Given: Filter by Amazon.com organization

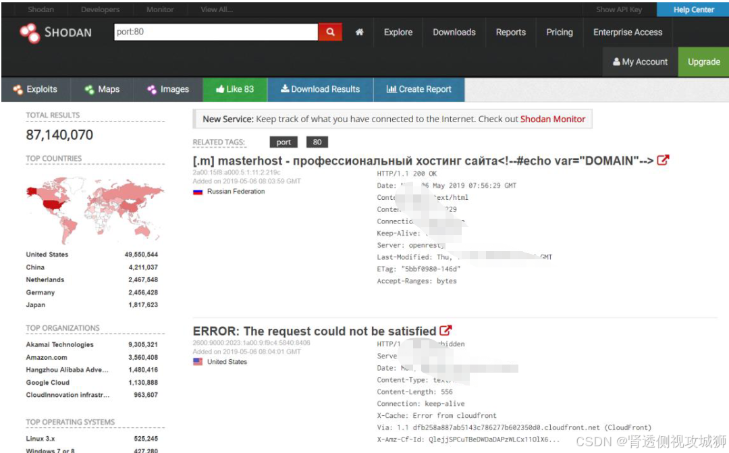Looking at the screenshot, I should pyautogui.click(x=47, y=357).
